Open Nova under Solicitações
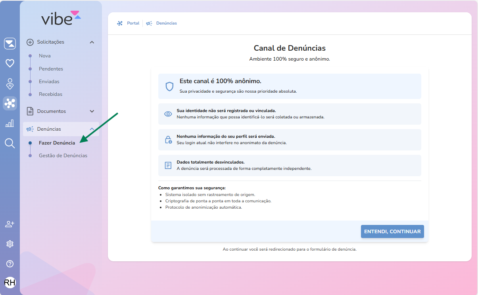Image resolution: width=478 pixels, height=295 pixels. click(x=44, y=56)
